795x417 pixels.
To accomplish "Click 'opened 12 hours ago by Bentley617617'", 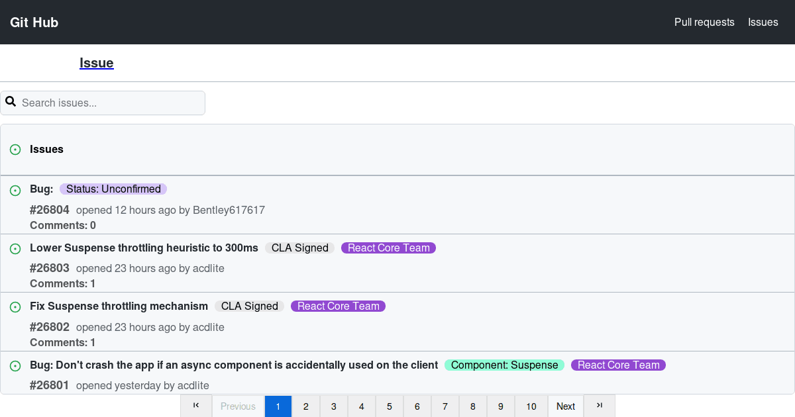I will click(x=170, y=210).
